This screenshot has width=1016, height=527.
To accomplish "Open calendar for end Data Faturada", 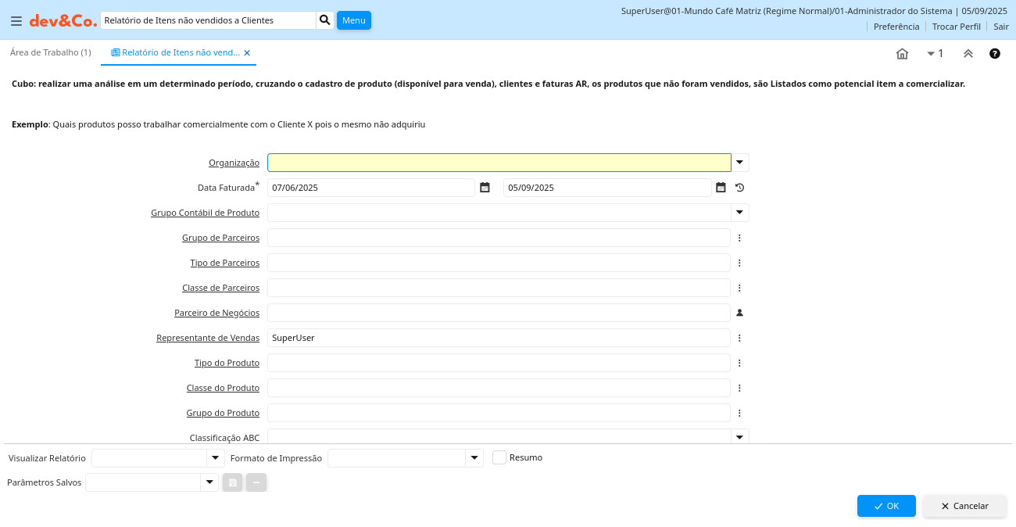I will [721, 188].
